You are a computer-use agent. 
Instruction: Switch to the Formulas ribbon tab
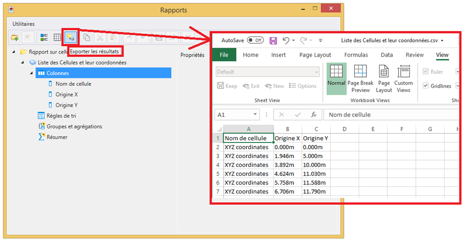tap(356, 55)
